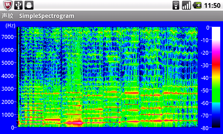
Task: Tap the 5000 frequency axis label
Action: click(8, 63)
